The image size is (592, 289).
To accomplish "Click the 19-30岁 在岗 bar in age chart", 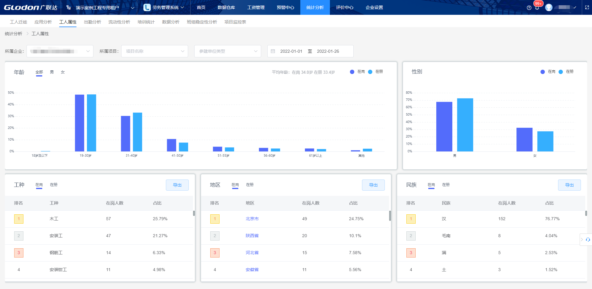I will pyautogui.click(x=80, y=123).
